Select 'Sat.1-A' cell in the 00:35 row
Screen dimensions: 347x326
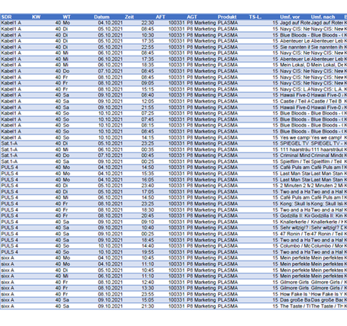point(9,149)
